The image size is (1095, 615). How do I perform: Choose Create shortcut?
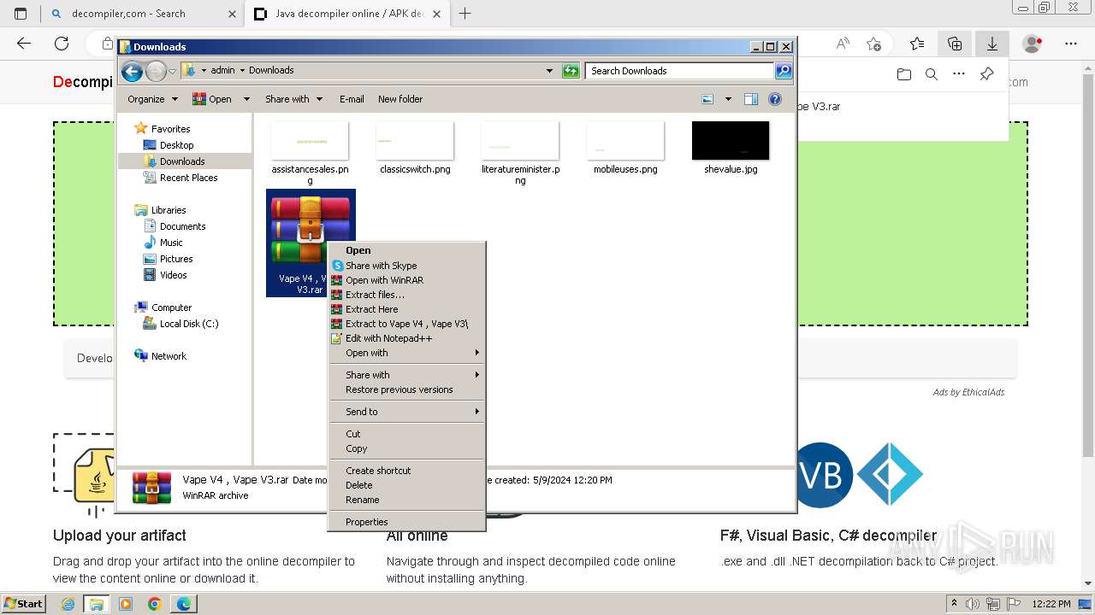point(407,471)
